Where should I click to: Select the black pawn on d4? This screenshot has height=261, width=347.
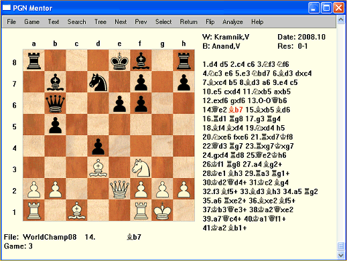(98, 146)
